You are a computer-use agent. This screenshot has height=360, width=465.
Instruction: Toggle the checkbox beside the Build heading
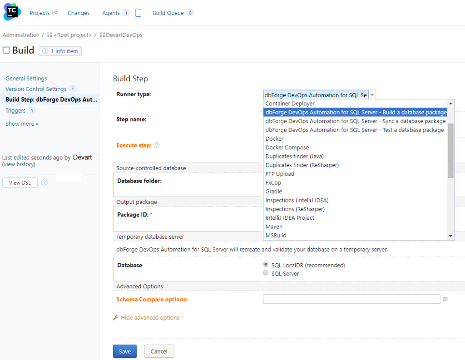(x=5, y=50)
